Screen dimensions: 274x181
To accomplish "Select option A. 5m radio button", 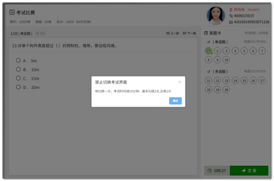I will click(x=18, y=60).
